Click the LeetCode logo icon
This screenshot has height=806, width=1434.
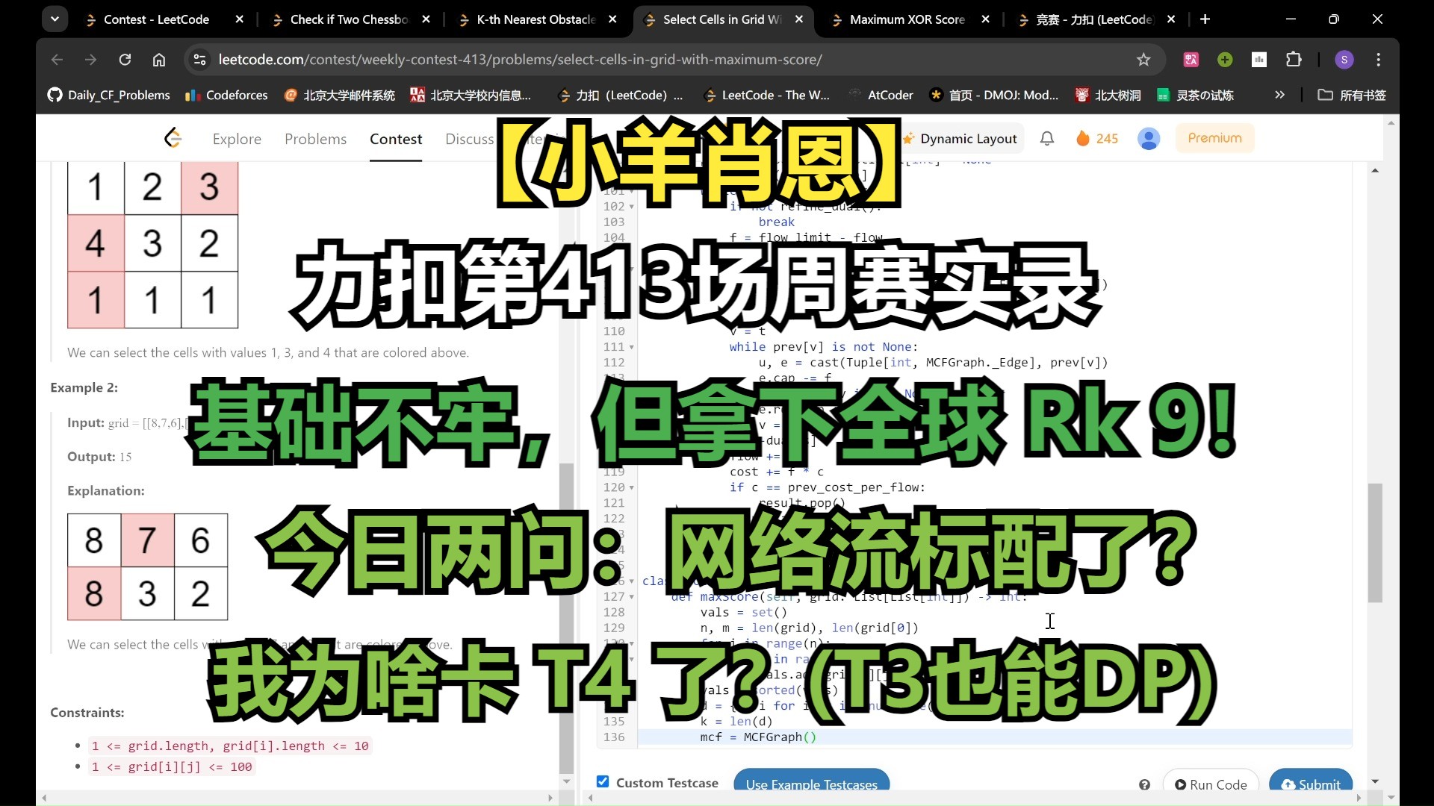pyautogui.click(x=173, y=138)
